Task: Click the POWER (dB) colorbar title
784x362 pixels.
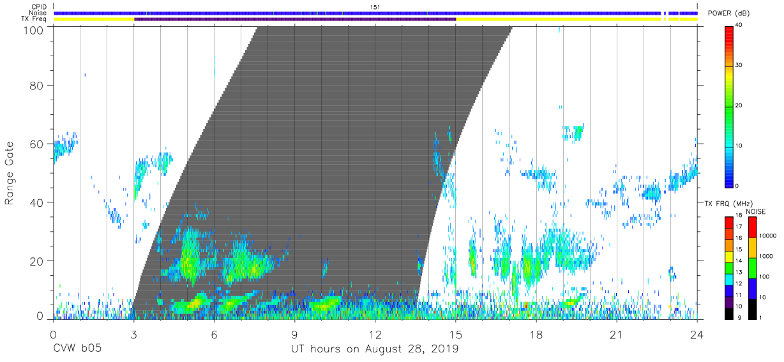Action: click(728, 13)
